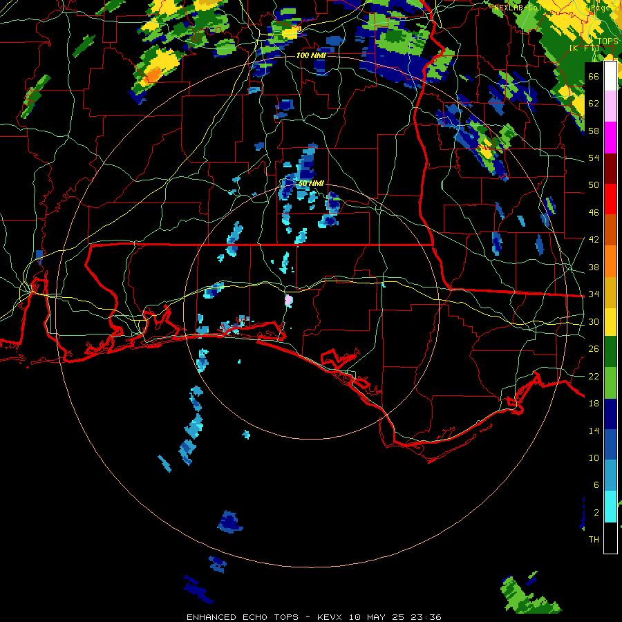Click the dark orange legend swatch
Screen dimensions: 622x622
click(x=610, y=229)
